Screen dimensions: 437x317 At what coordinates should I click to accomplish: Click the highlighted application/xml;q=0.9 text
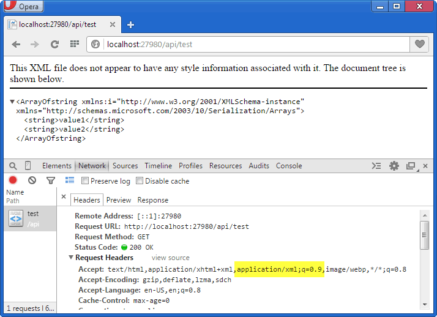click(279, 269)
